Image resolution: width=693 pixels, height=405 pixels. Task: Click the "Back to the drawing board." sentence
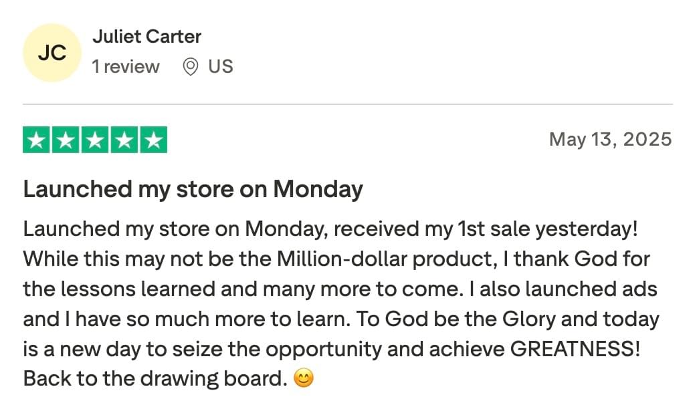[x=155, y=378]
